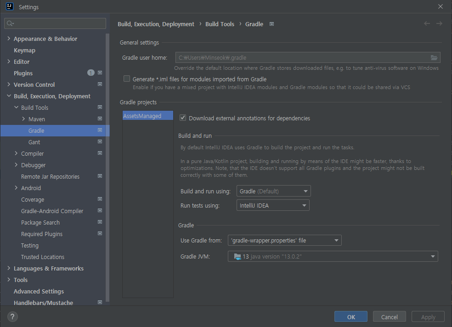Click the project-level icon next to Gradle breadcrumb
The width and height of the screenshot is (452, 327).
click(271, 24)
